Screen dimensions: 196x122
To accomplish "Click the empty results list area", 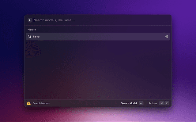I will click(x=98, y=70).
